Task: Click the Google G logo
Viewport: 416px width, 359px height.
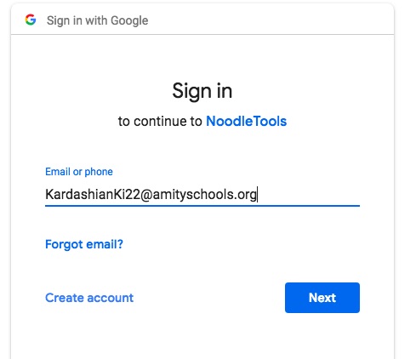Action: click(x=31, y=20)
